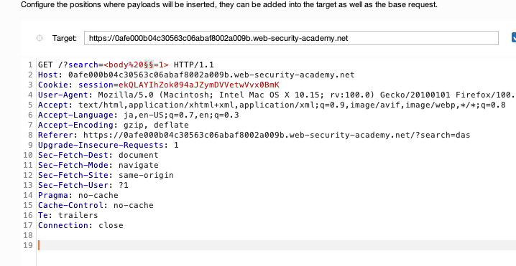The height and width of the screenshot is (266, 516).
Task: Click the target crosshair icon beside Target
Action: click(39, 38)
